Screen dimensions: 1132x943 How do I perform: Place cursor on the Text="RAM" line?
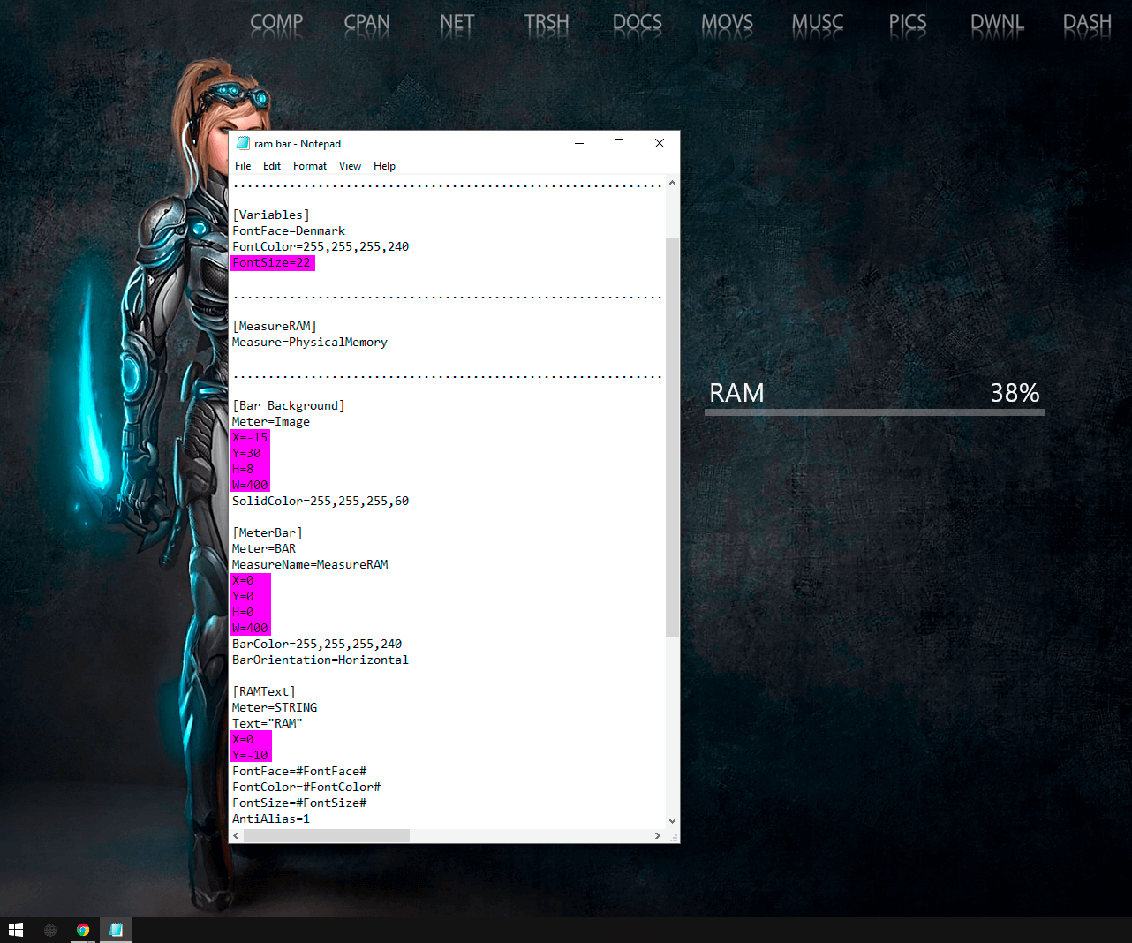268,724
